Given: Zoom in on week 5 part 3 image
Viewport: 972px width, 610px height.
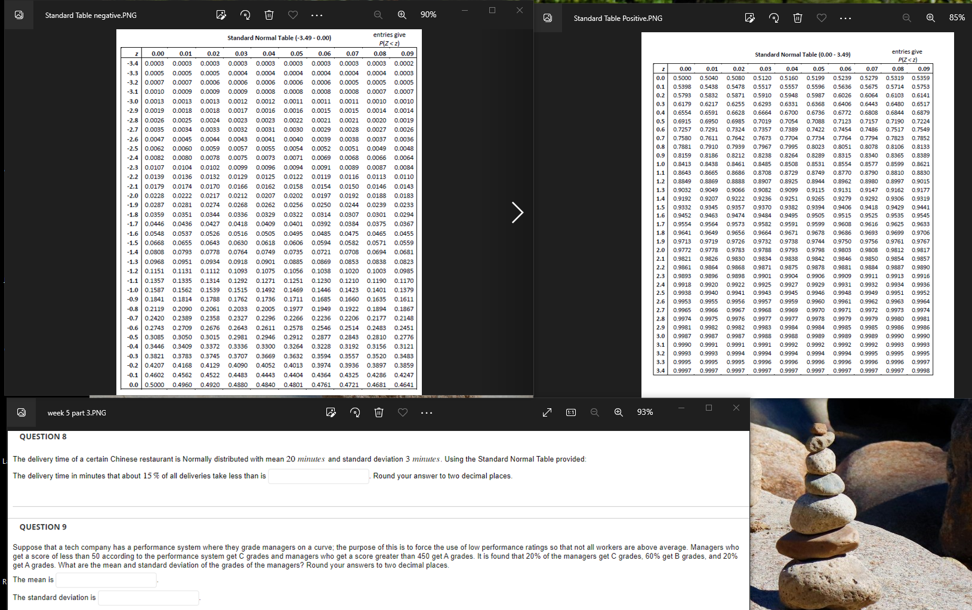Looking at the screenshot, I should pos(619,412).
